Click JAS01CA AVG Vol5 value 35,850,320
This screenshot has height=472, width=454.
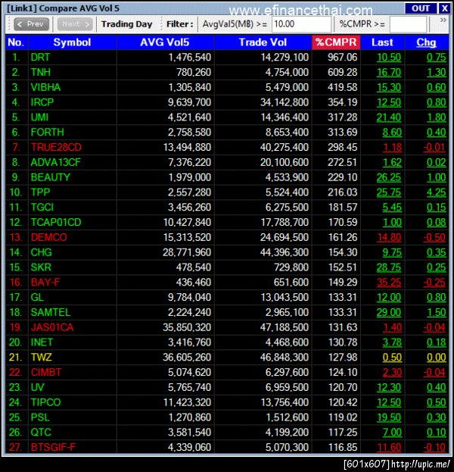pyautogui.click(x=187, y=327)
